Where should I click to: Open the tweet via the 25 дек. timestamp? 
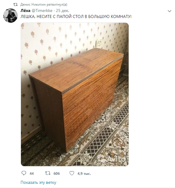tap(63, 11)
